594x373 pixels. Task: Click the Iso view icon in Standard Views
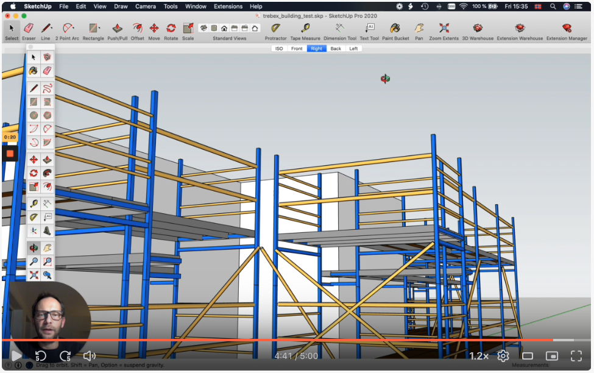(204, 28)
